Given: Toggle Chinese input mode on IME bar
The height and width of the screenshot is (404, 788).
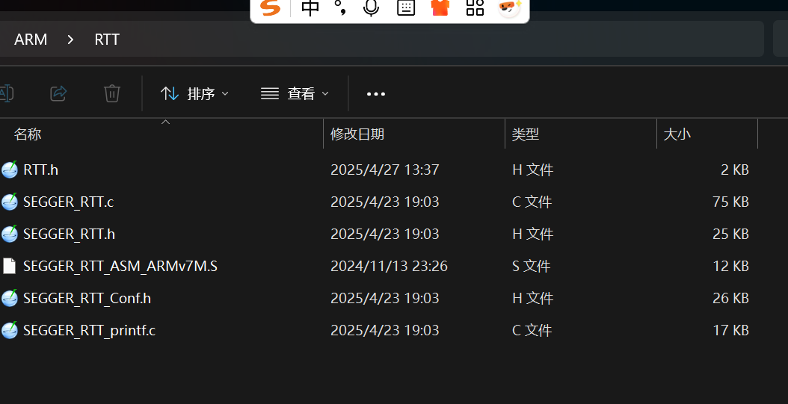Looking at the screenshot, I should (x=310, y=8).
